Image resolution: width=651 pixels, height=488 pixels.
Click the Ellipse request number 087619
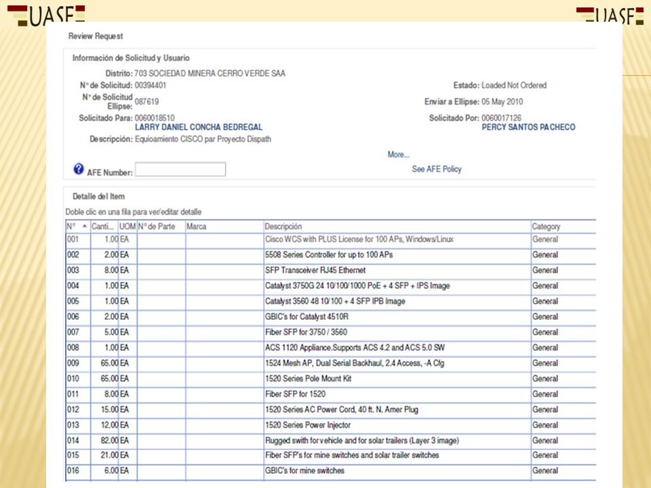(x=146, y=102)
